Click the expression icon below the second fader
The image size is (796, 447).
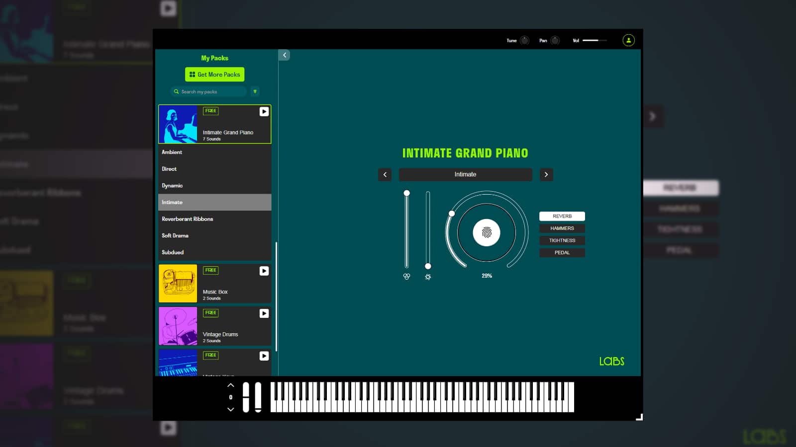pos(427,277)
